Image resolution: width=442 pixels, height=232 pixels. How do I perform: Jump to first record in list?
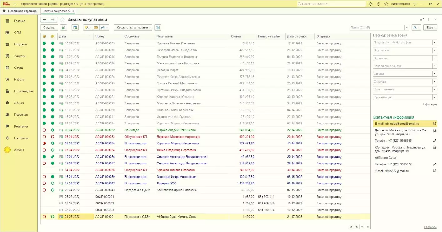351,227
